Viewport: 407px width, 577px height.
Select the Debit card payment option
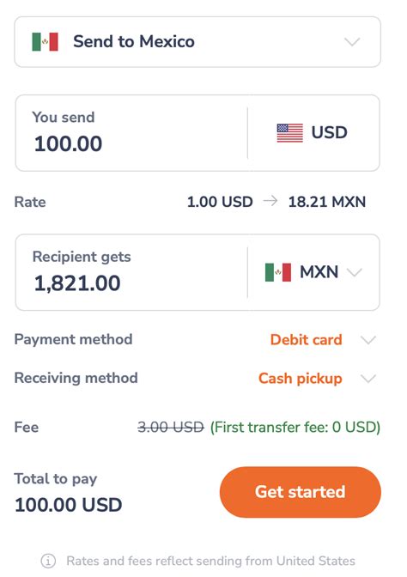307,340
